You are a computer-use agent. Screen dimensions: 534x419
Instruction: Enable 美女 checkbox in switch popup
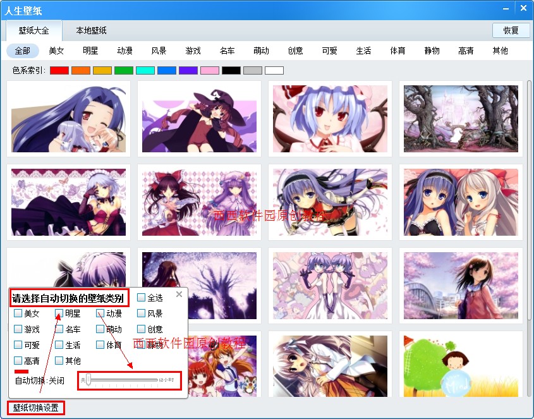point(18,313)
